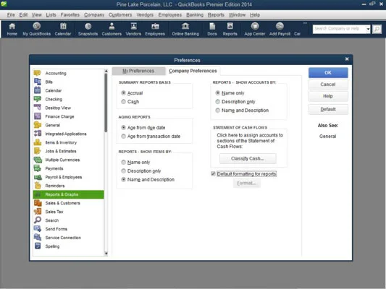Click scroll down arrow of category list
386x289 pixels.
[106, 254]
